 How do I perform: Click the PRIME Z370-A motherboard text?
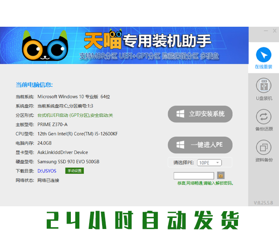pyautogui.click(x=52, y=124)
